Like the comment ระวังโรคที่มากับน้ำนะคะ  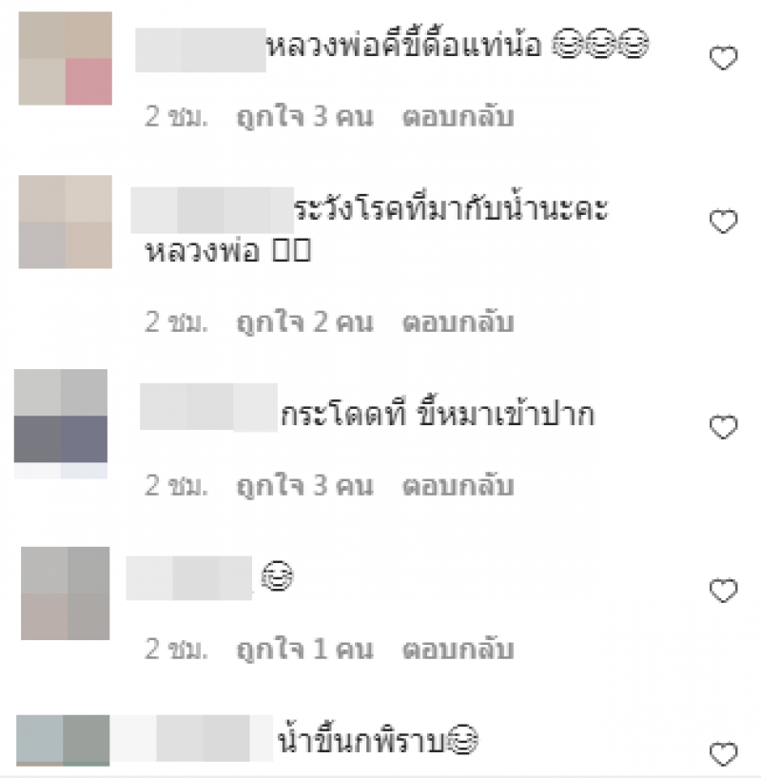pyautogui.click(x=723, y=222)
